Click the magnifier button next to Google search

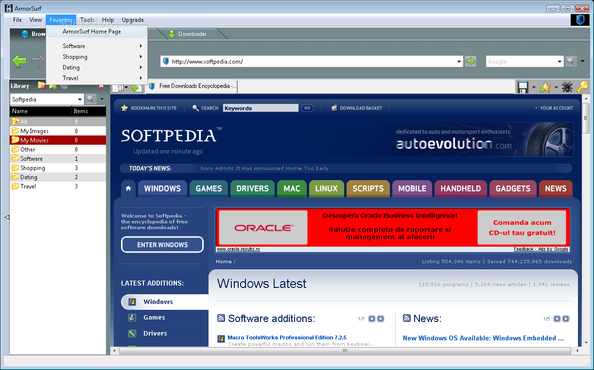pyautogui.click(x=571, y=61)
